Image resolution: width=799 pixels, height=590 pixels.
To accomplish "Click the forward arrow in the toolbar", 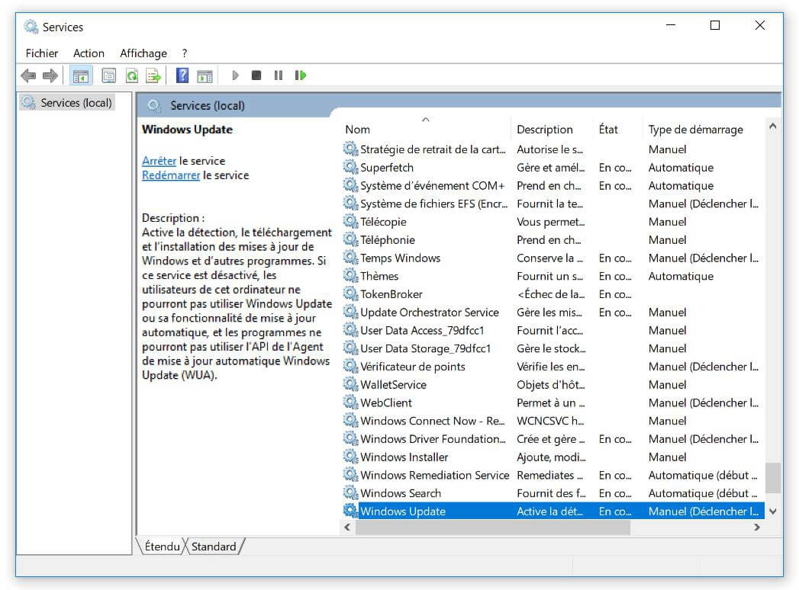I will [50, 76].
